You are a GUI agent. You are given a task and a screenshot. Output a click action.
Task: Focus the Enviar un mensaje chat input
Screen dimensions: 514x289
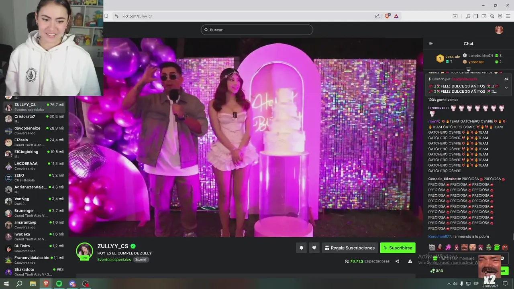468,258
